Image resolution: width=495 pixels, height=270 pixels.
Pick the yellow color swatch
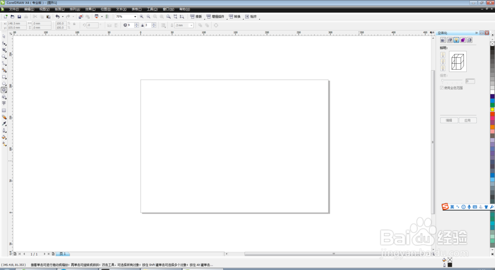[x=493, y=109]
